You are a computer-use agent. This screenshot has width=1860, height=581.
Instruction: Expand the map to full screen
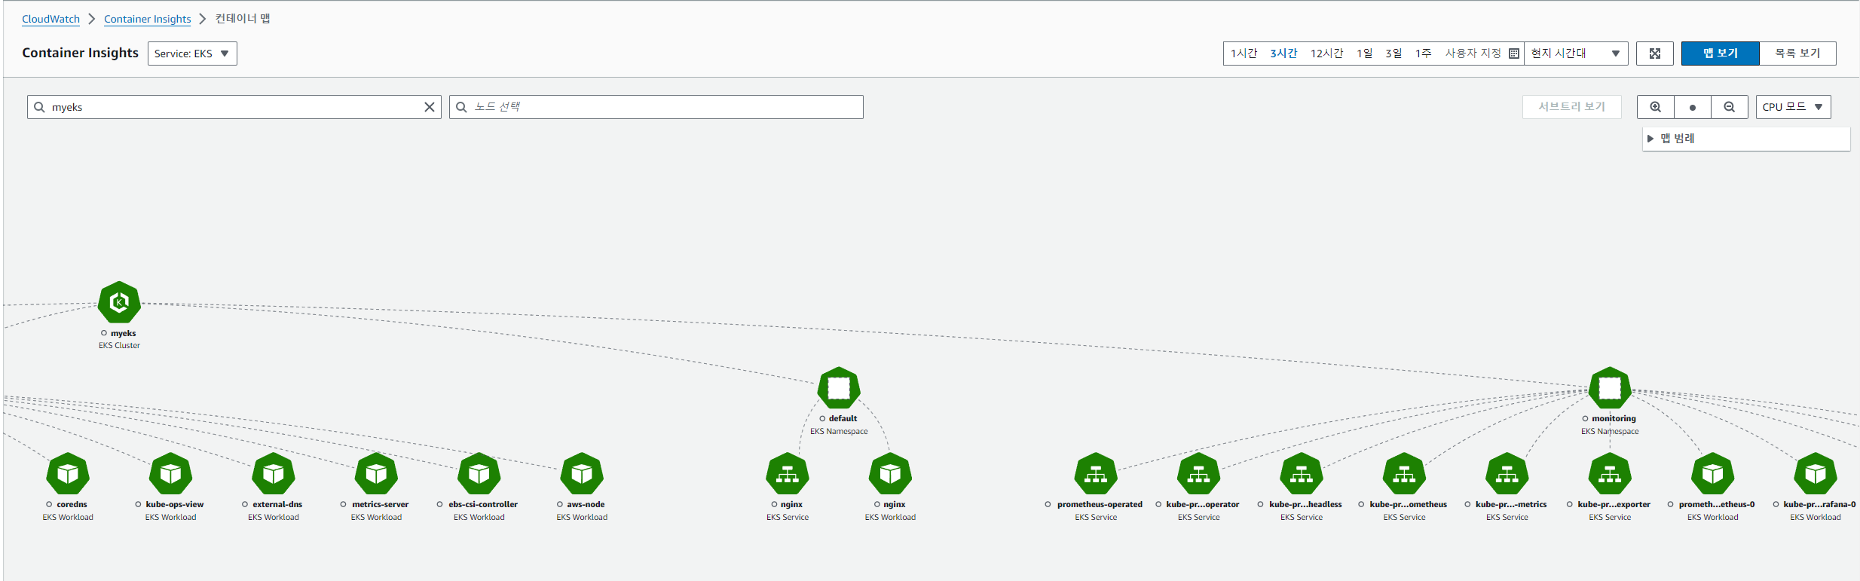(1655, 54)
